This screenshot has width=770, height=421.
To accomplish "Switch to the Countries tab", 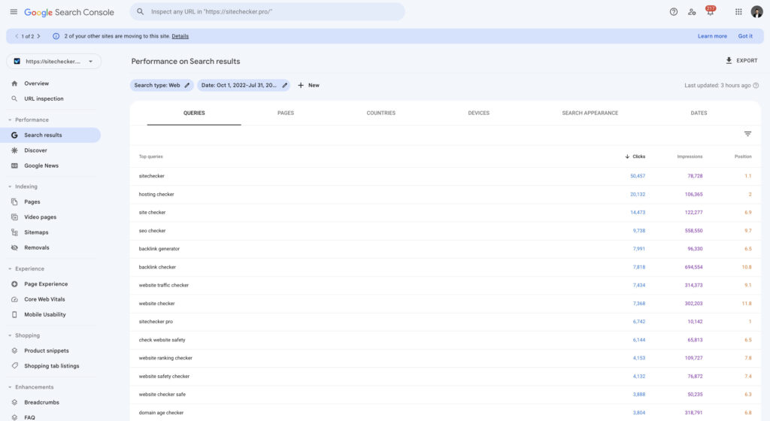I will coord(380,114).
